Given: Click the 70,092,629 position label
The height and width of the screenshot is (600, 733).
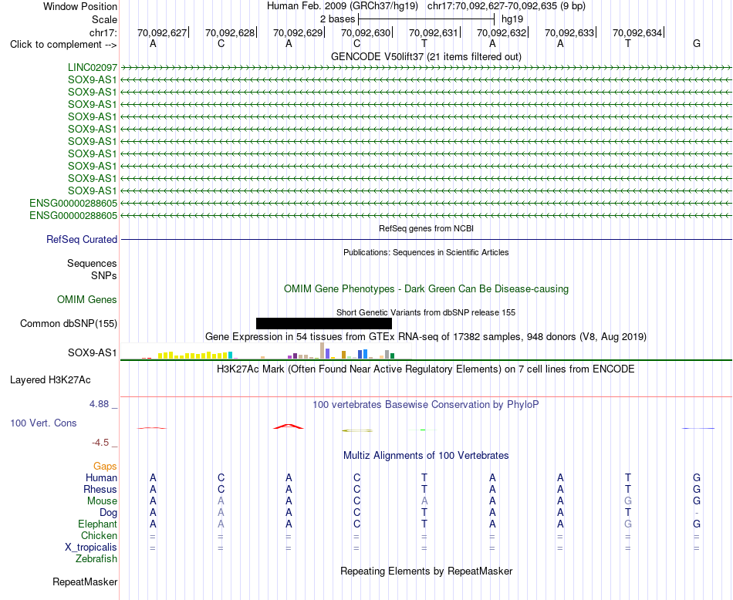Looking at the screenshot, I should tap(298, 32).
